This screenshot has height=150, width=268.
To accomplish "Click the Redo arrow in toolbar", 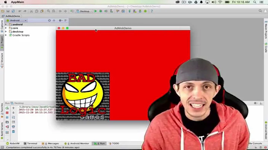I will [x=25, y=11].
